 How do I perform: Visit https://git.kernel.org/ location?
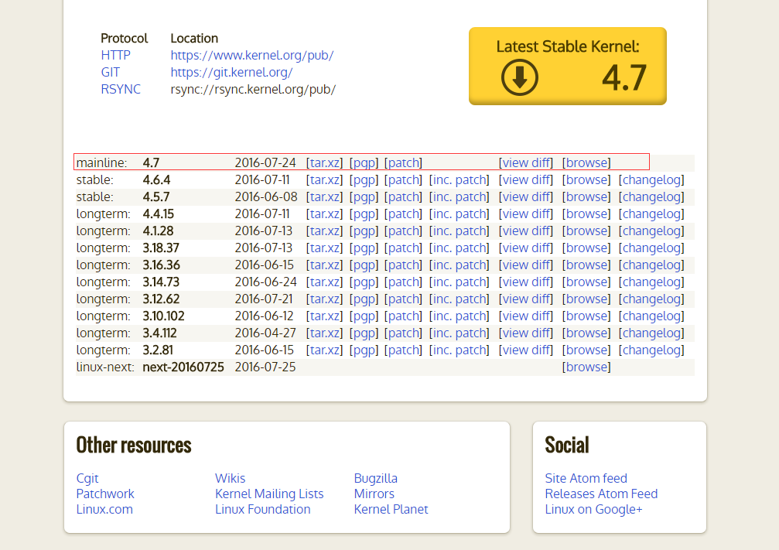point(231,72)
